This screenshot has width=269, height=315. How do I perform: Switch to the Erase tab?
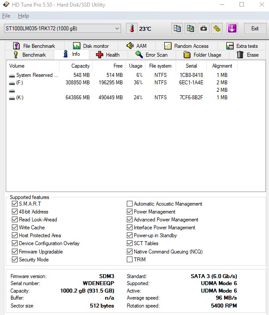point(248,54)
